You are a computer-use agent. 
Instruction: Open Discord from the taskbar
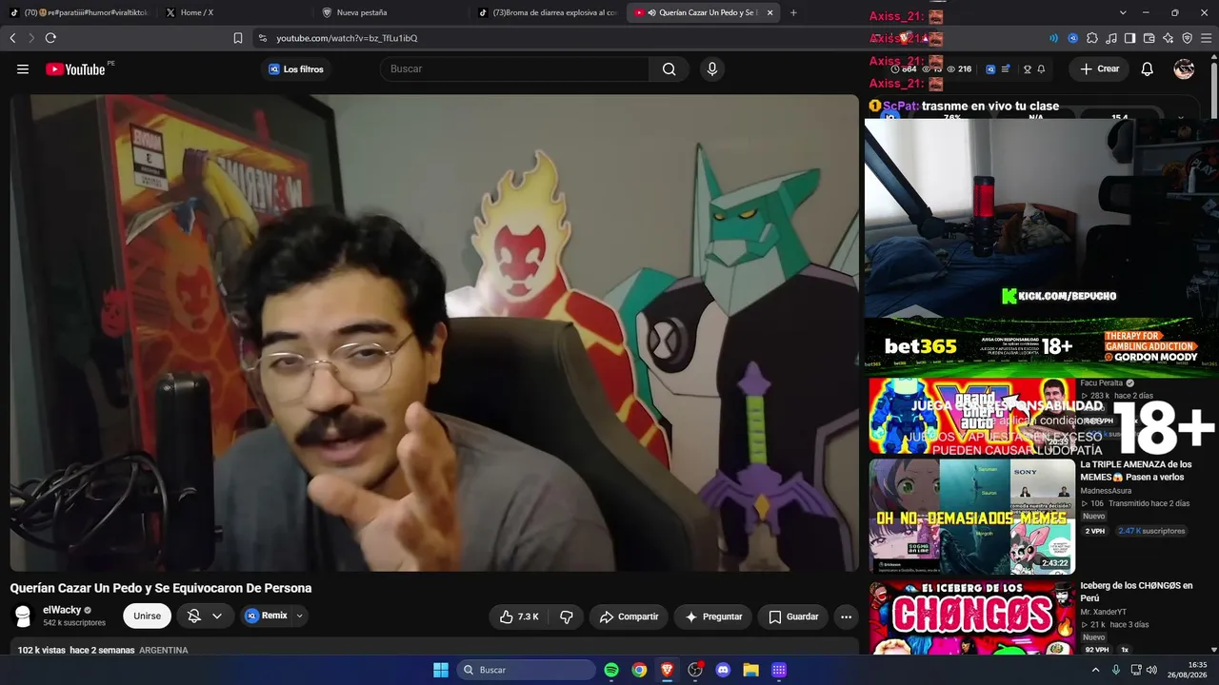coord(723,670)
